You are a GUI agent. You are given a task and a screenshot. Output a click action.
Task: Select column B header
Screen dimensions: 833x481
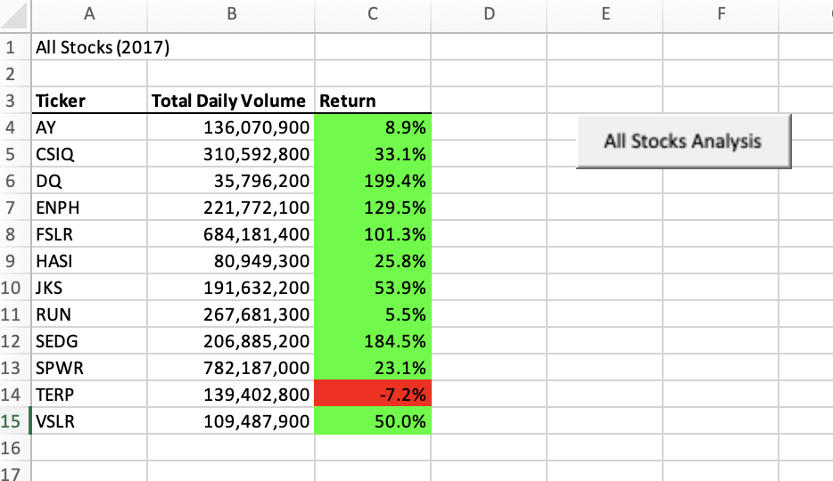coord(231,14)
